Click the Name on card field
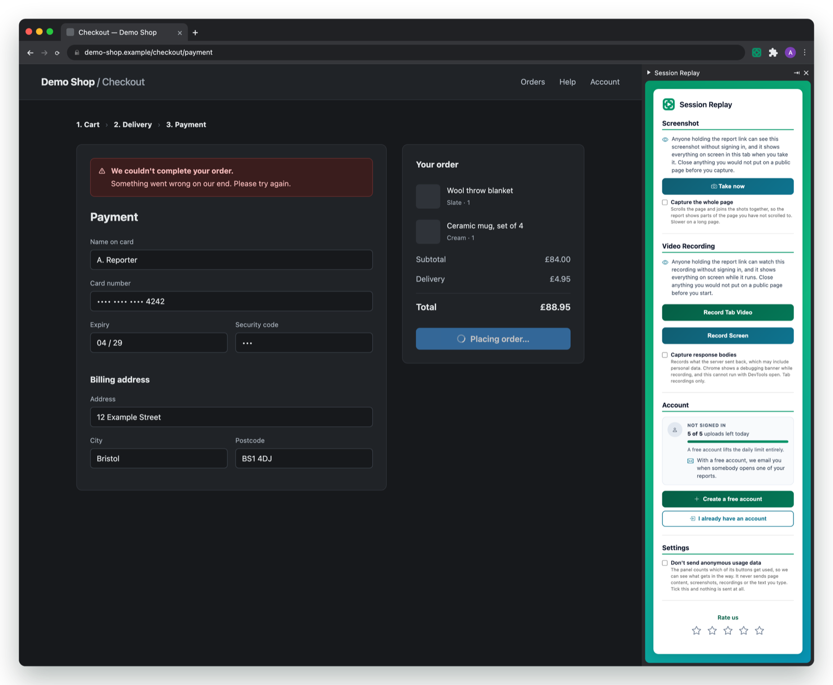833x685 pixels. tap(231, 260)
